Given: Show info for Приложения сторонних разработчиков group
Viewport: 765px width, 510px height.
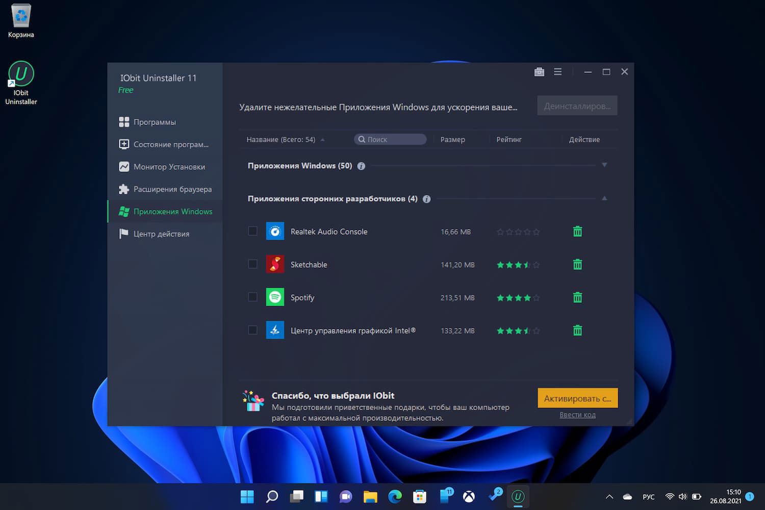Looking at the screenshot, I should pyautogui.click(x=426, y=199).
